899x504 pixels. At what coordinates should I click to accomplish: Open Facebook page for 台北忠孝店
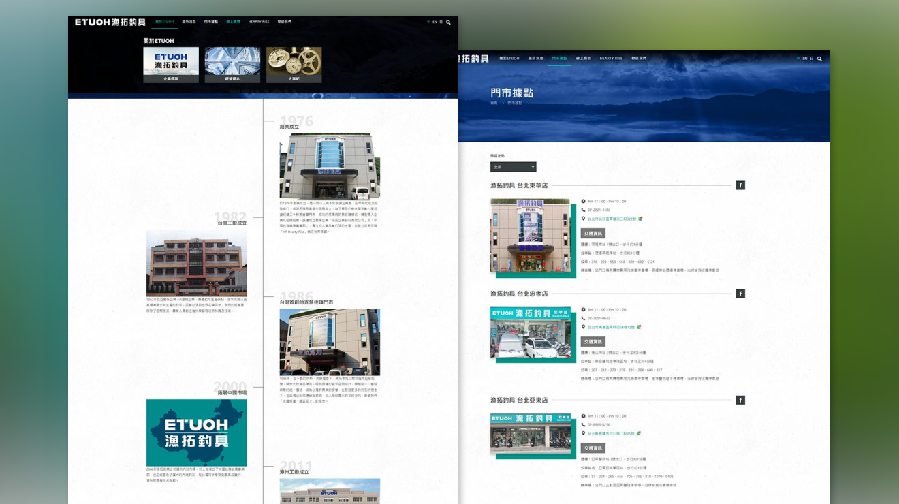740,294
